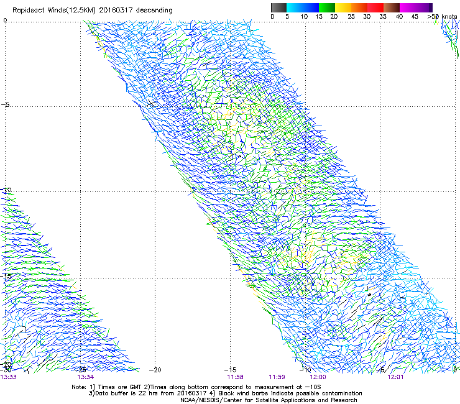
Task: Click the purple '12:01' time label
Action: tap(395, 377)
